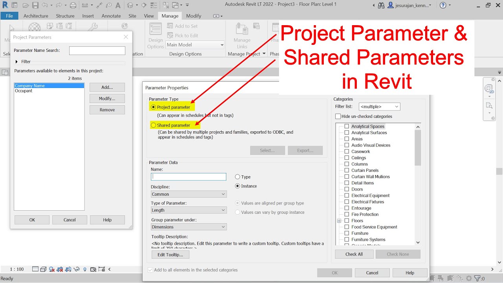Click the Redo arrow icon
The height and width of the screenshot is (283, 503).
[59, 6]
